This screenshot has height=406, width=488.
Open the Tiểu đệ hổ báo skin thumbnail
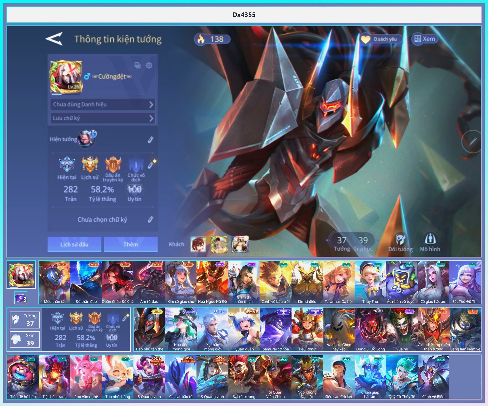[23, 377]
